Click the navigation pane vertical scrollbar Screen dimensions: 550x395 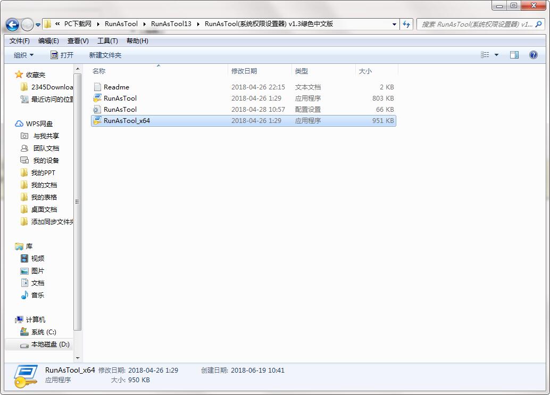click(78, 202)
